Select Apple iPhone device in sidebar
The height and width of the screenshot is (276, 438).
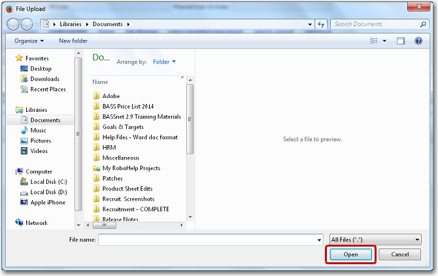pyautogui.click(x=48, y=203)
